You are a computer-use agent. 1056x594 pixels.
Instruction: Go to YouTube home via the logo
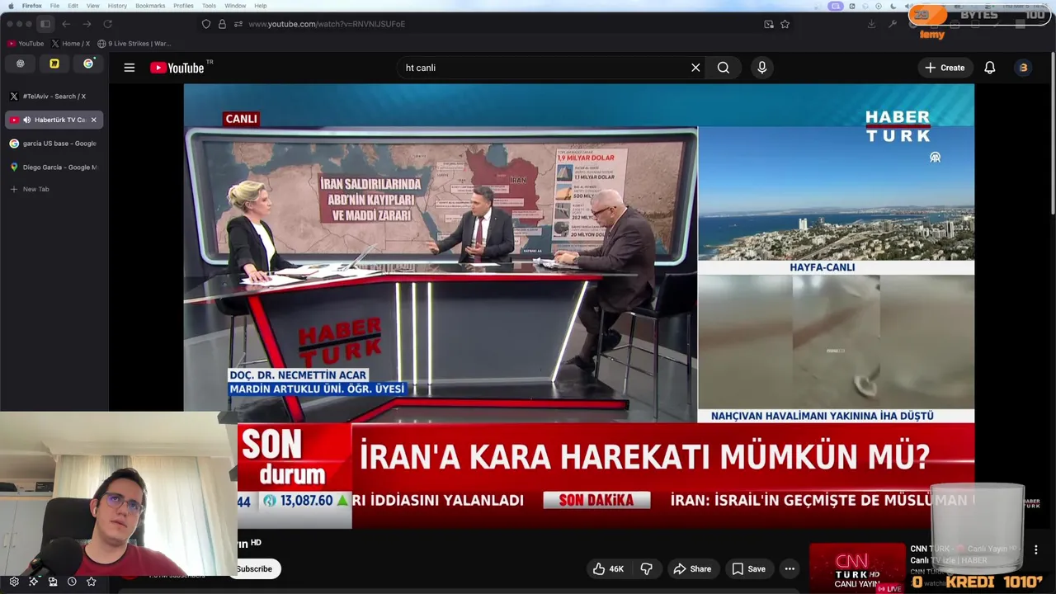tap(177, 68)
